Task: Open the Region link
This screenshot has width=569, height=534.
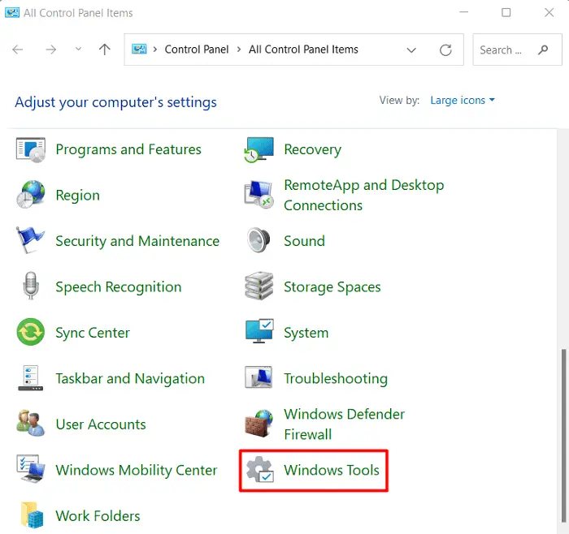Action: [78, 196]
